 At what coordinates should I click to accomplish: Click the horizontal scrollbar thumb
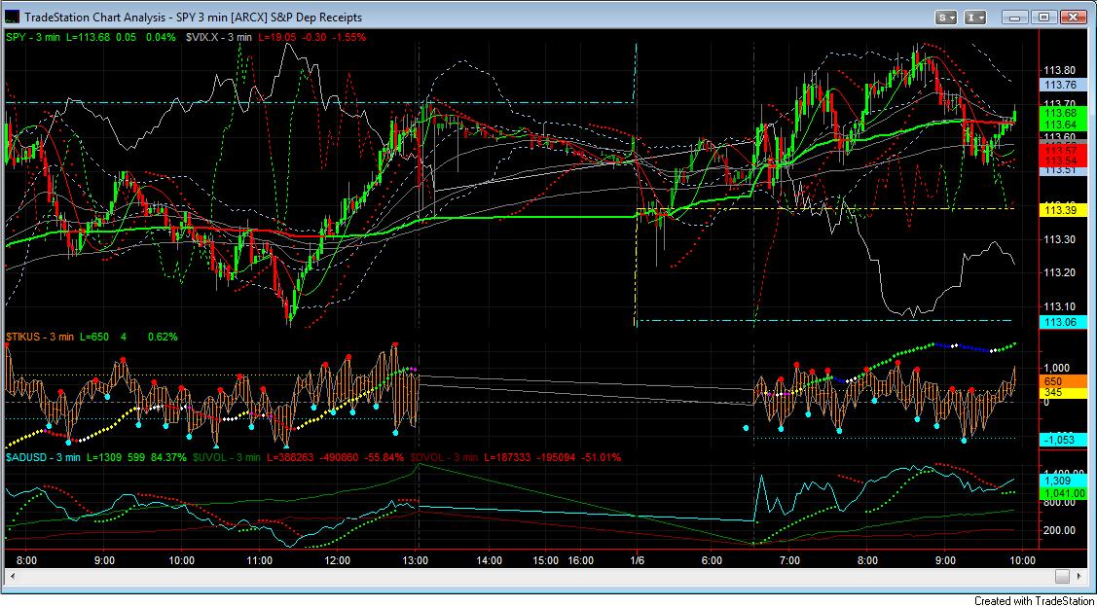(x=1063, y=576)
